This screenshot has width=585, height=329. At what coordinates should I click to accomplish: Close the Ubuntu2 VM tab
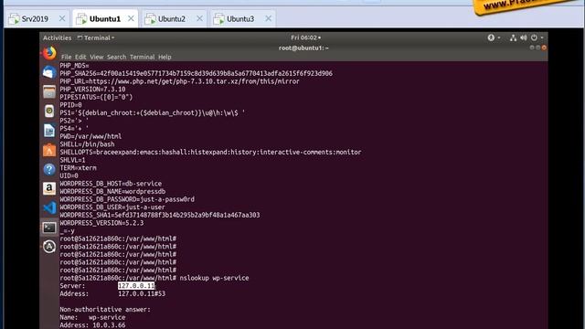click(199, 18)
